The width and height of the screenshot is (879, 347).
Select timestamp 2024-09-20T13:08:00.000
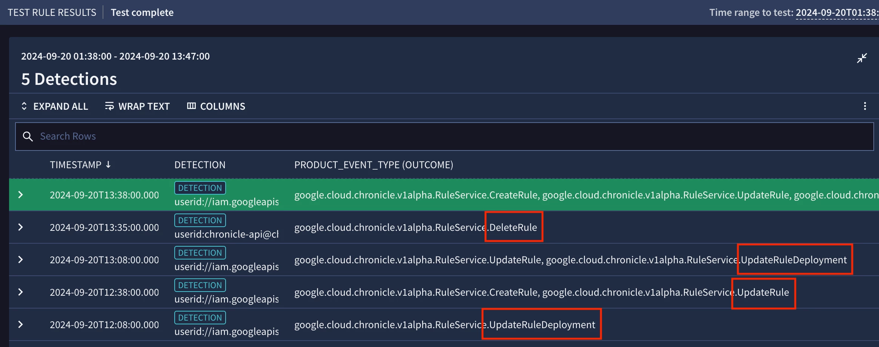(104, 260)
